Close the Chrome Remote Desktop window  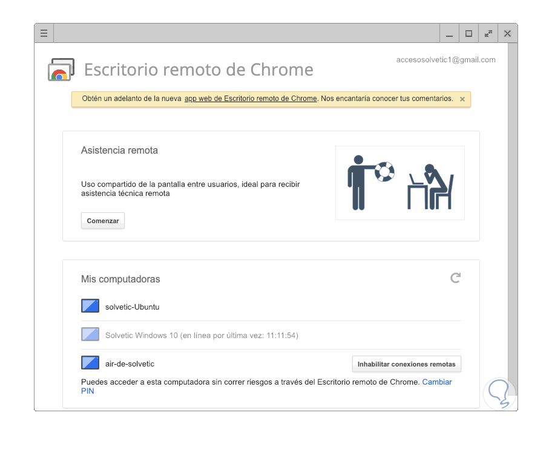pos(507,33)
